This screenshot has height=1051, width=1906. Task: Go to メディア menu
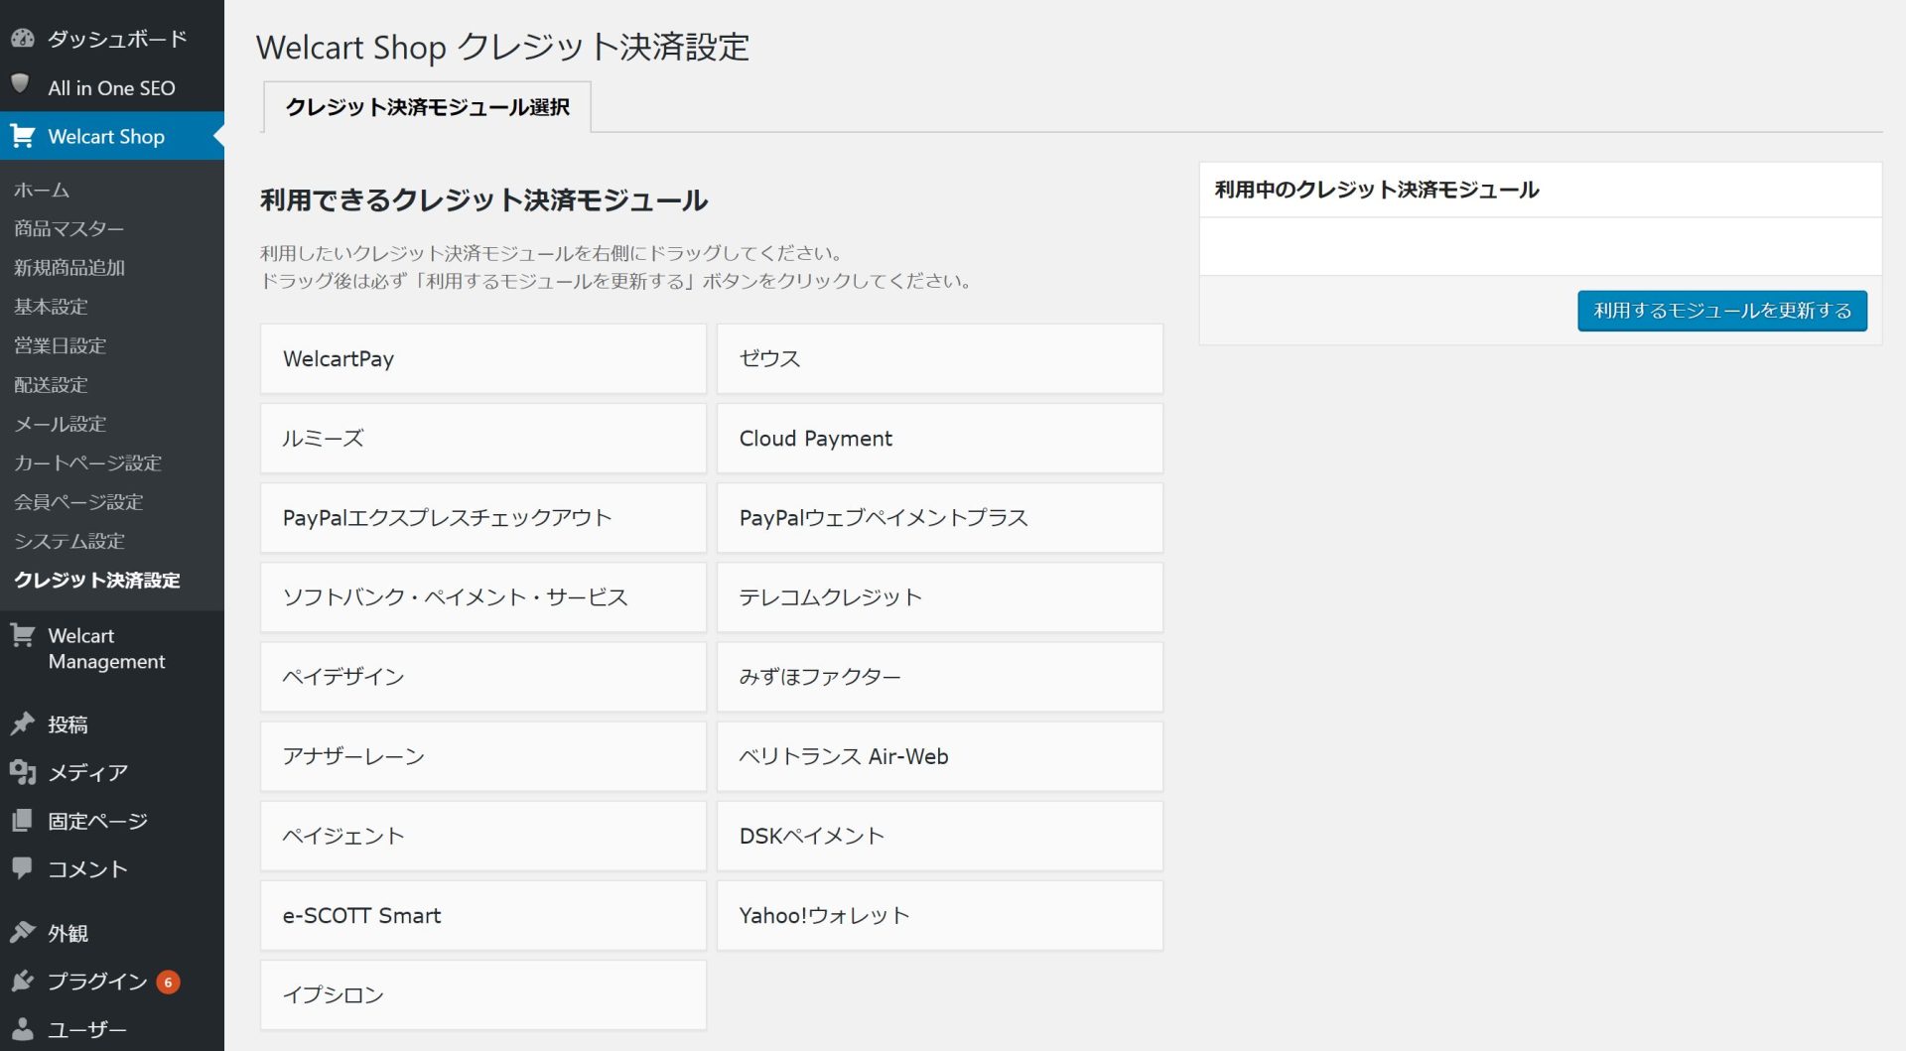coord(112,772)
